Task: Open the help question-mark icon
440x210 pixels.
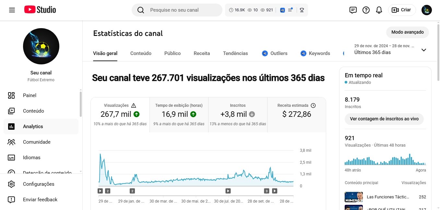Action: (366, 10)
